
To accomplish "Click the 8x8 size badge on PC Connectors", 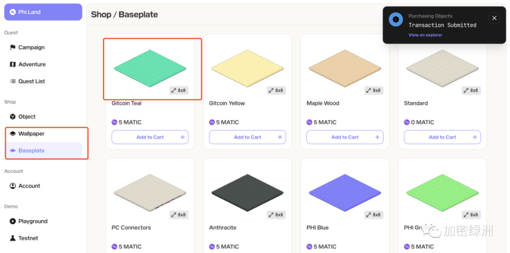I will (x=179, y=215).
